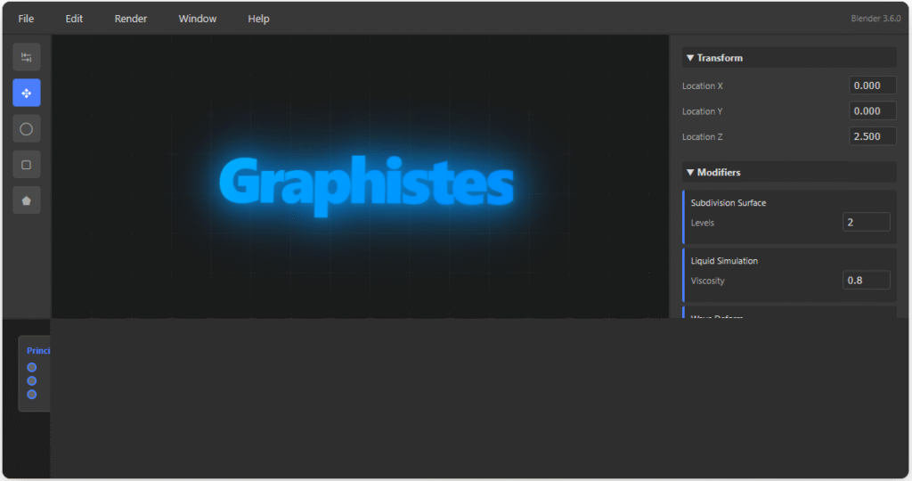Click the Location Z field showing 2.500
Screen dimensions: 912x481
[x=872, y=136]
